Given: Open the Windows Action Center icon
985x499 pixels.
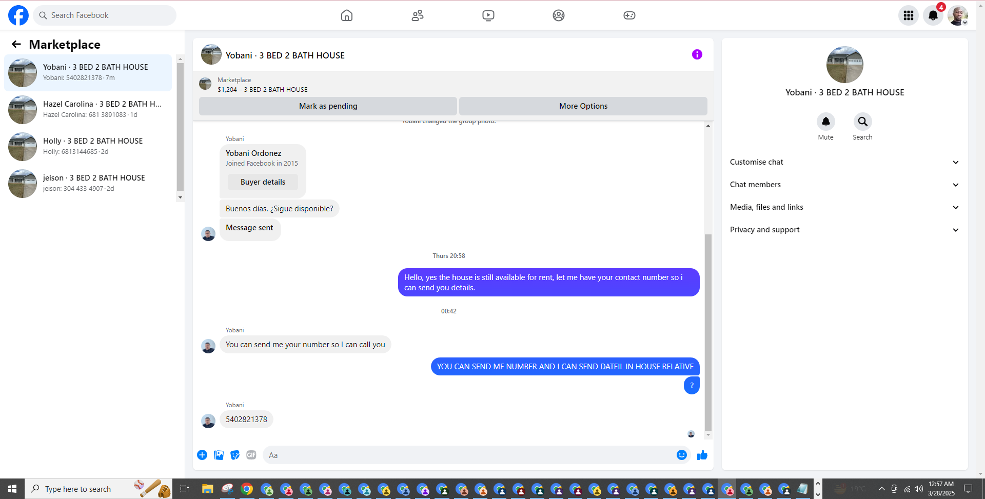Looking at the screenshot, I should pos(968,489).
